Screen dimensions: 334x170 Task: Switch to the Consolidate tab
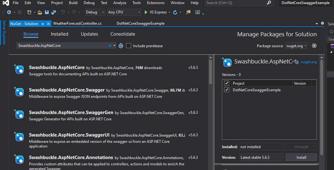click(123, 34)
